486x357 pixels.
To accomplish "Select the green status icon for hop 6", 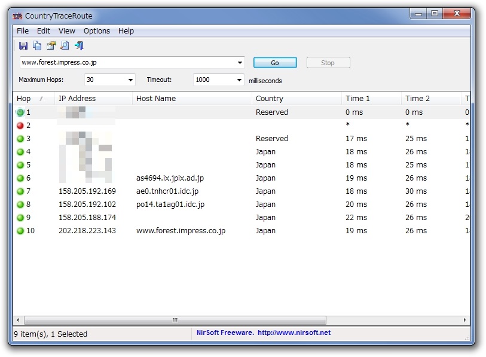I will point(20,178).
